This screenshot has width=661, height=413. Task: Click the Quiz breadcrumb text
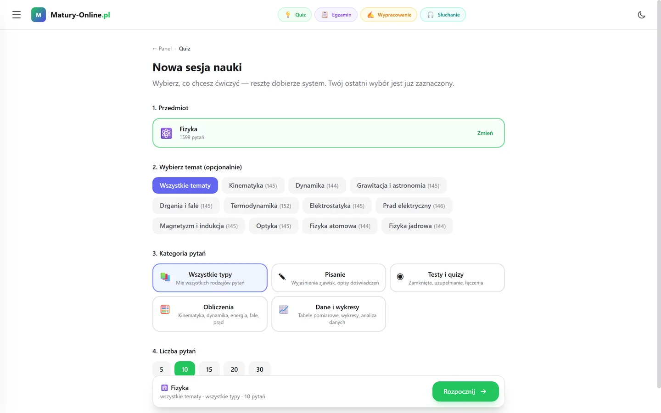pyautogui.click(x=185, y=49)
